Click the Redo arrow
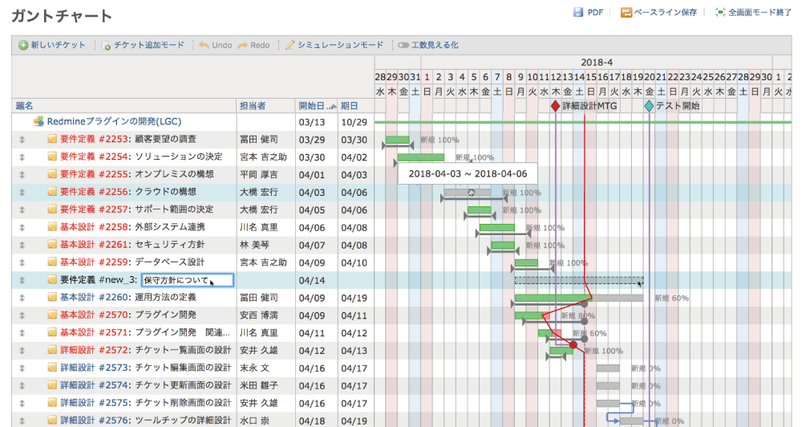 point(242,45)
